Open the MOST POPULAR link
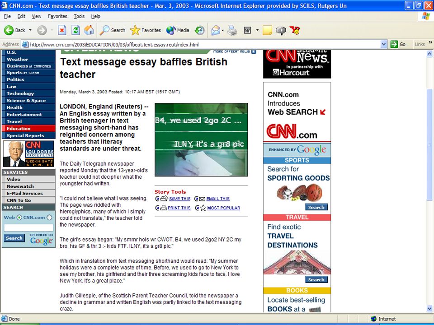Viewport: 434px width, 325px height. point(224,208)
